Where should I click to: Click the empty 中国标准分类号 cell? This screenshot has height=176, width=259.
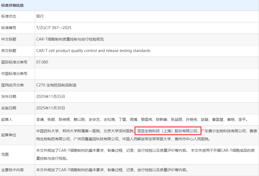(107, 74)
